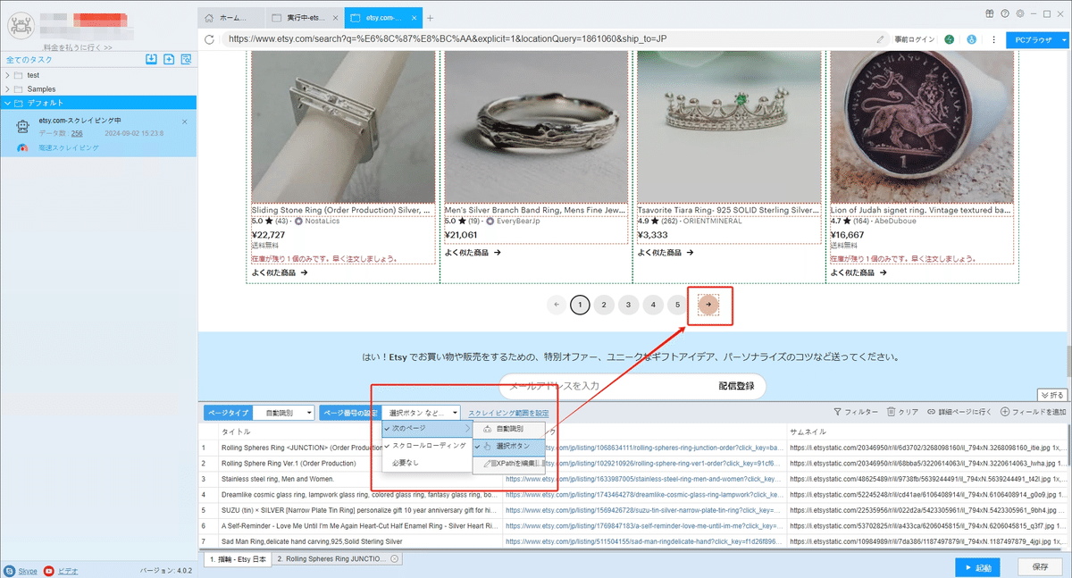Choose 選択ボタン in the submenu

(507, 445)
